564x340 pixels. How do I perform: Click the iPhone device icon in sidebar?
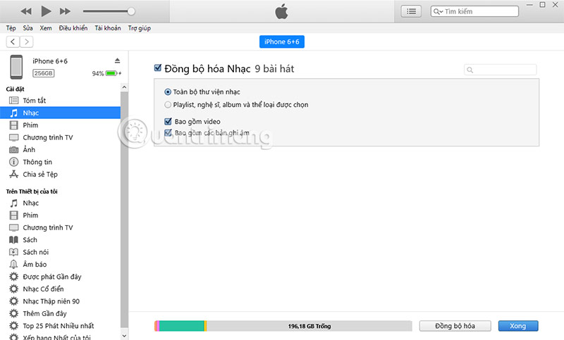click(x=16, y=67)
